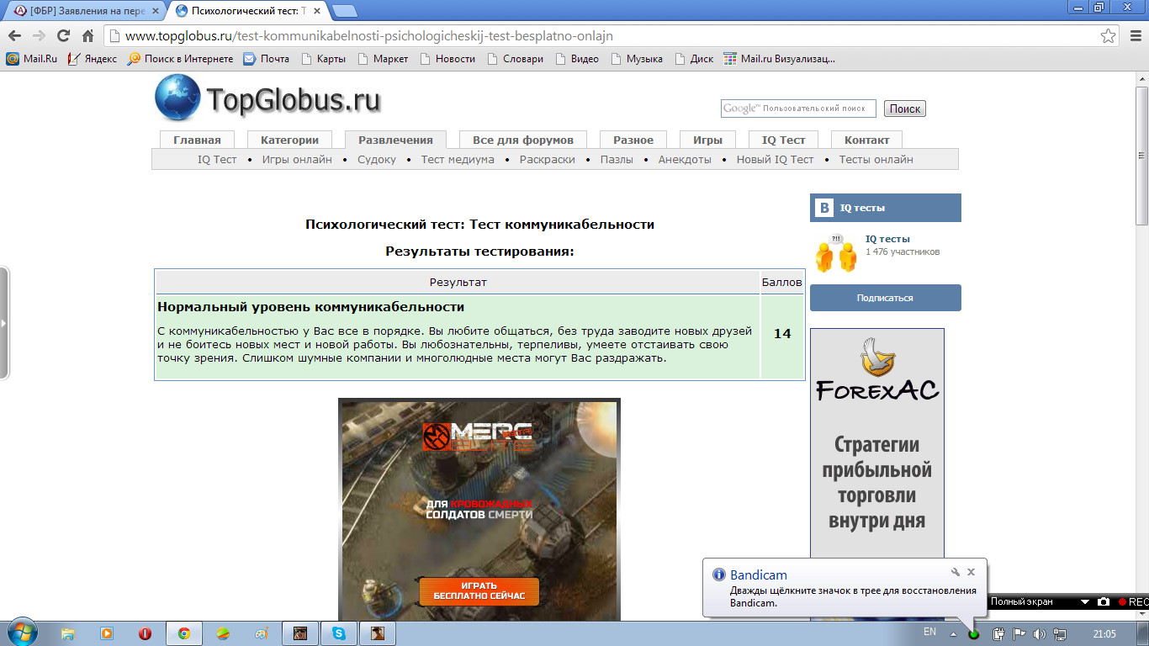Open the Mail.ru Визуализац bookmark
The height and width of the screenshot is (646, 1149).
tap(780, 59)
